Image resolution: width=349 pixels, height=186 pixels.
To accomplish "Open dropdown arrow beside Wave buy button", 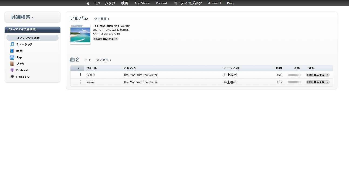I will (x=327, y=82).
